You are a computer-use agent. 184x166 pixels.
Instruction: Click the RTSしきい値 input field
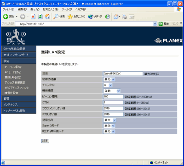(113, 114)
